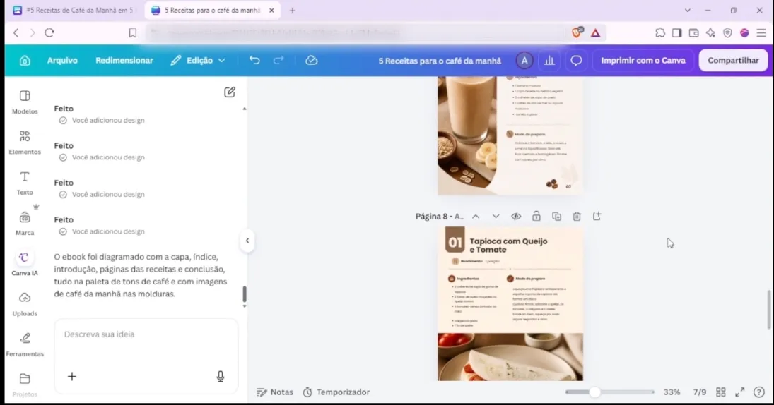The width and height of the screenshot is (774, 405).
Task: Click Imprimir com o Canva
Action: [x=643, y=61]
